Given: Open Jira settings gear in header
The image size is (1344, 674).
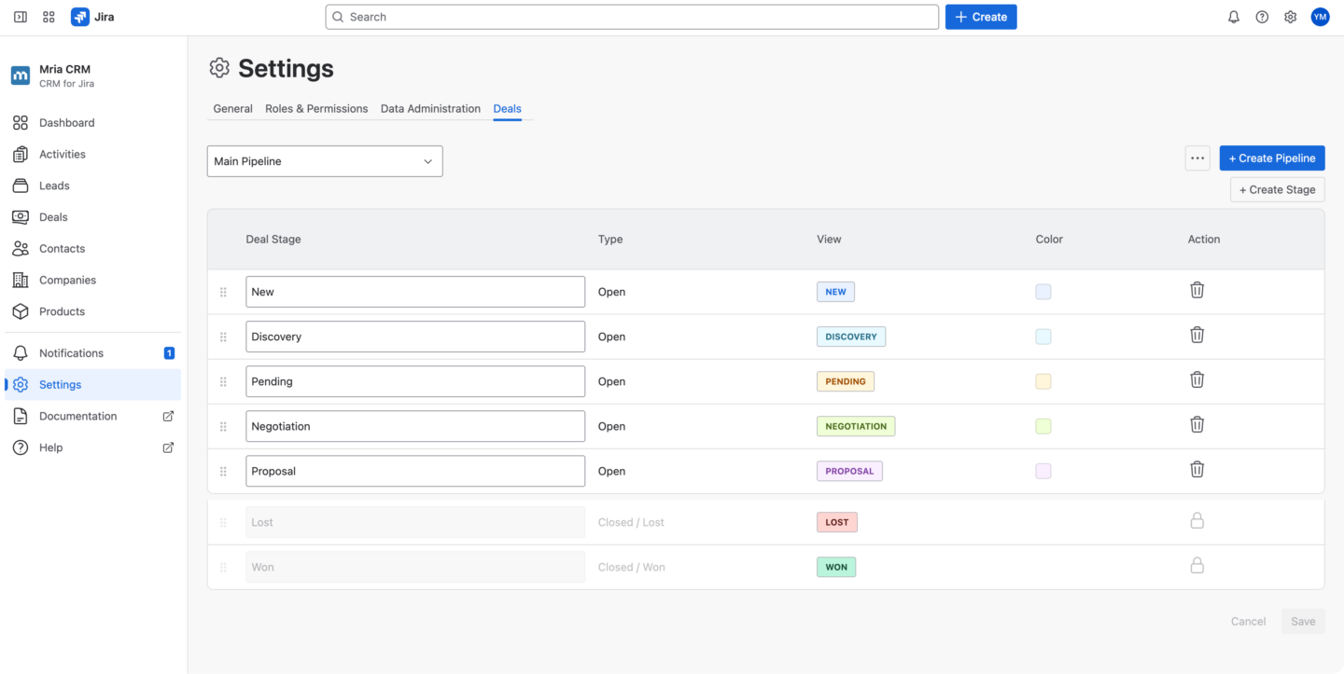Looking at the screenshot, I should coord(1290,17).
